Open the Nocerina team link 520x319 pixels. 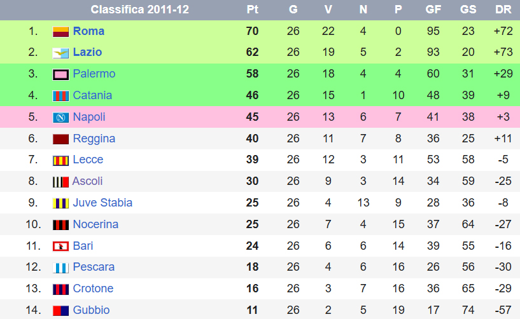(95, 224)
